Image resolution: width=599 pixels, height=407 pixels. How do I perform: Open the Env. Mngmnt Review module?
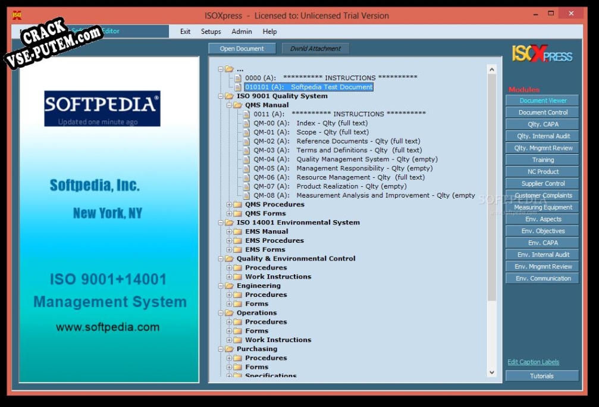(542, 267)
